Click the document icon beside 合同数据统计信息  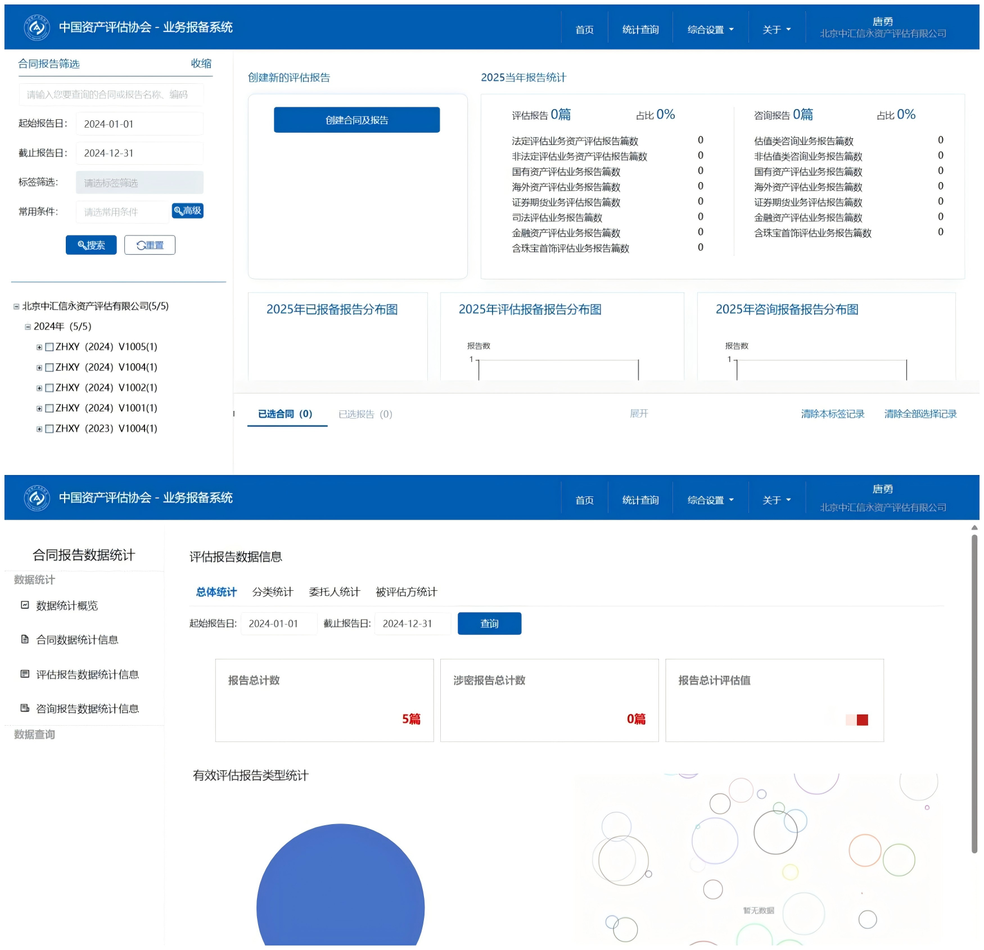pyautogui.click(x=25, y=639)
